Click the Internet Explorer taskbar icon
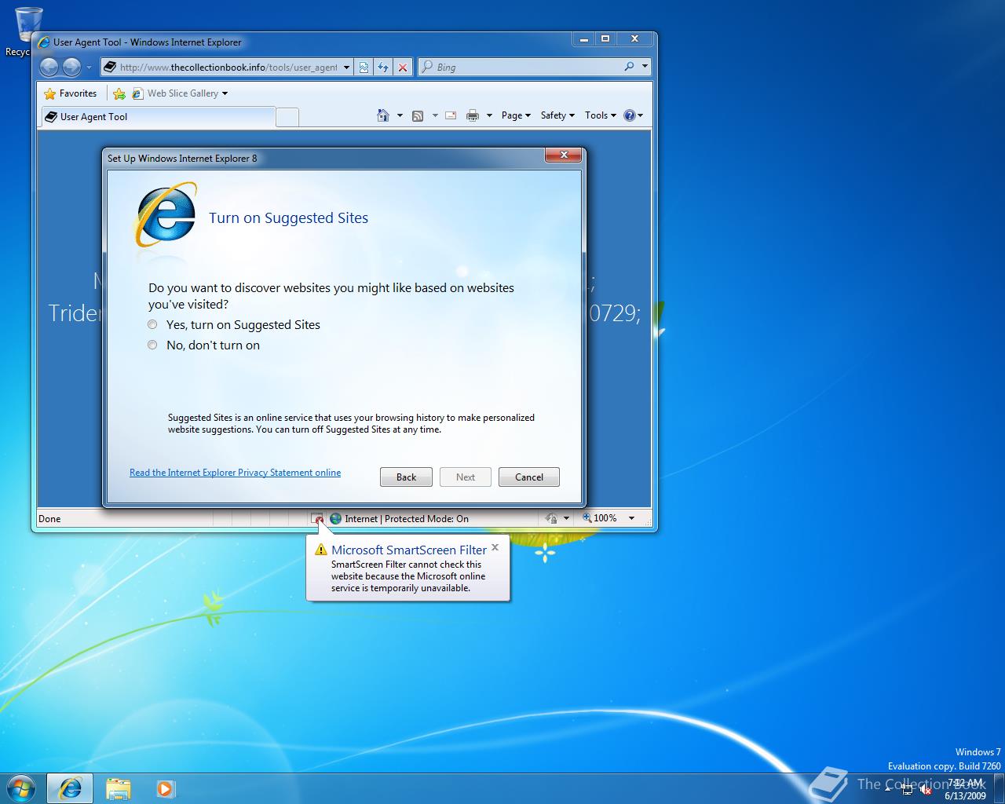1005x804 pixels. click(x=70, y=788)
